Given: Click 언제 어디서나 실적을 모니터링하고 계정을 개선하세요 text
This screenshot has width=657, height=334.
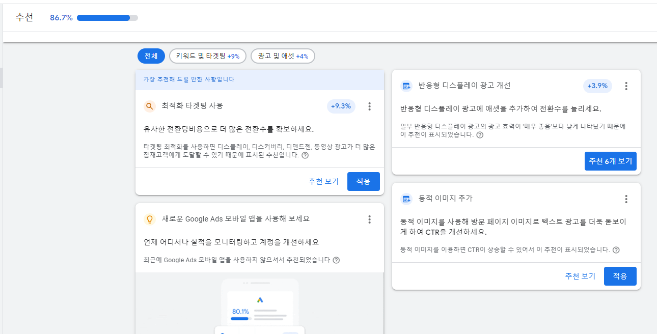Looking at the screenshot, I should click(x=231, y=242).
